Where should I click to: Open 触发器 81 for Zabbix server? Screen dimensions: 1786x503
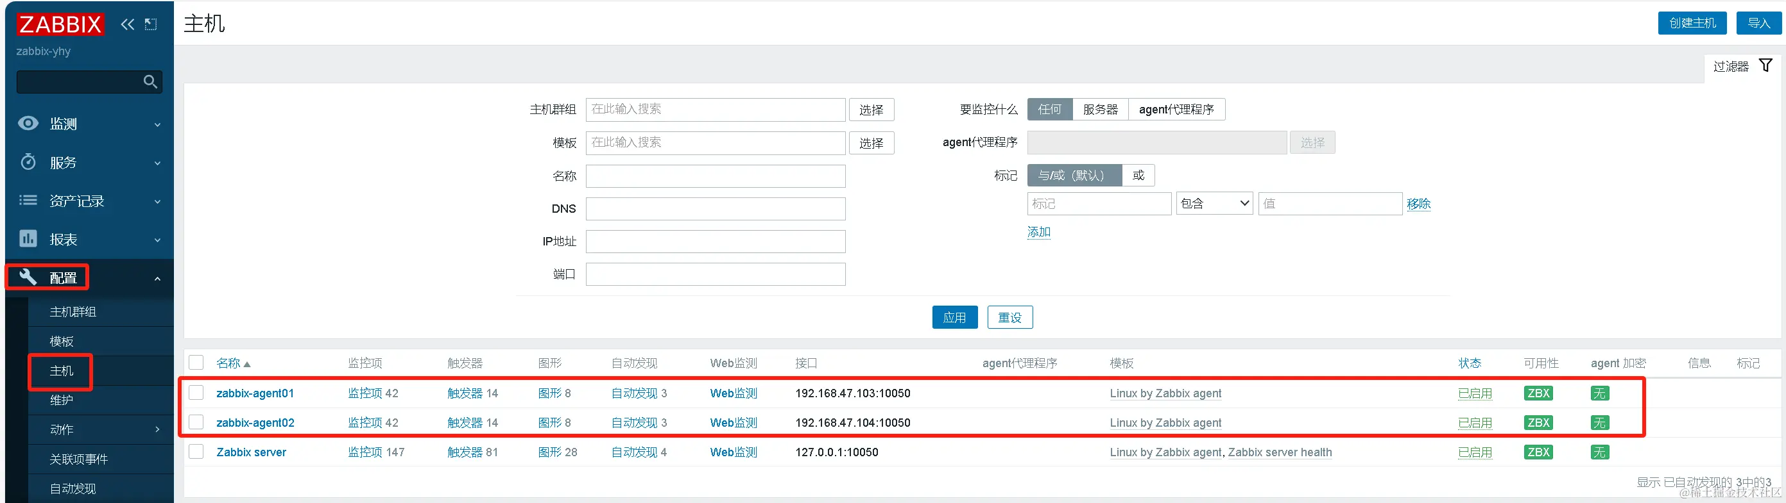(x=465, y=452)
